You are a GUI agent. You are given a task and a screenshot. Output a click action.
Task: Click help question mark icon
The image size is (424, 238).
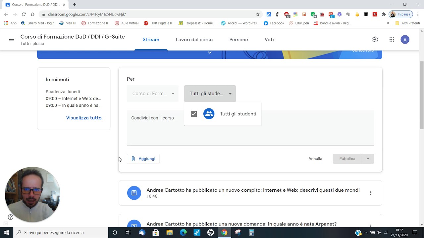11,217
